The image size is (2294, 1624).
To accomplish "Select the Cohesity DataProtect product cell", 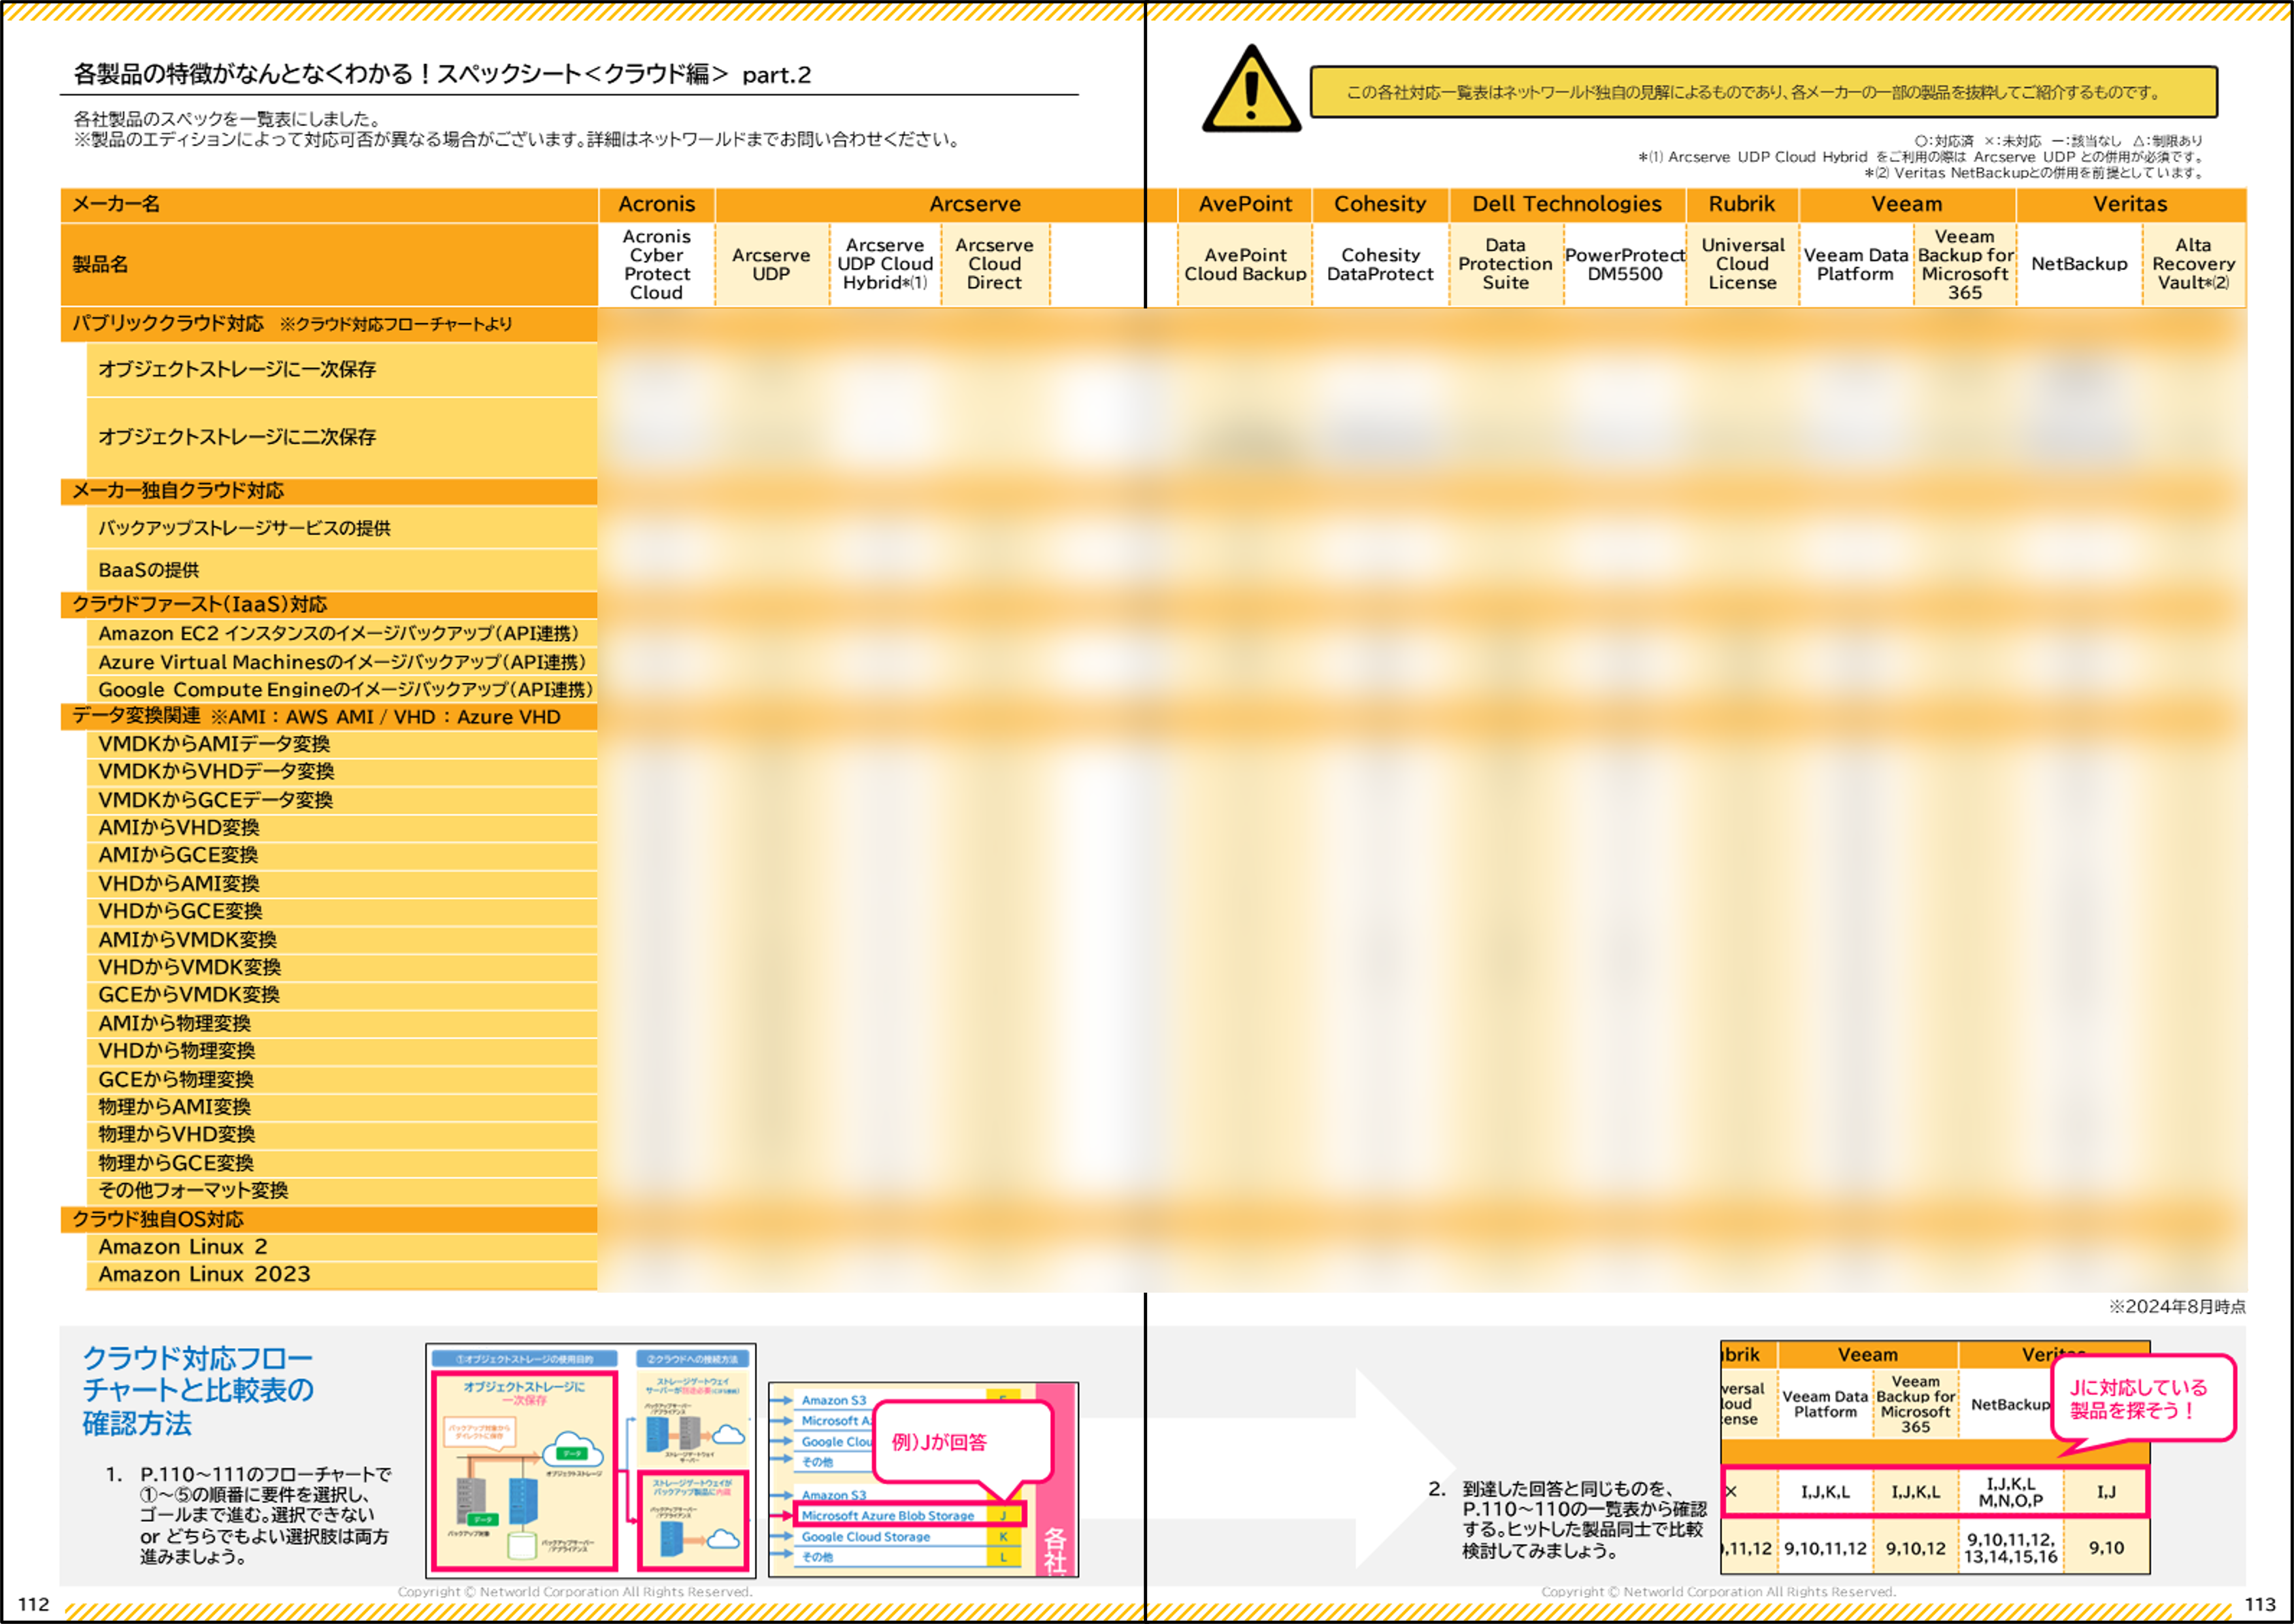I will (1380, 264).
